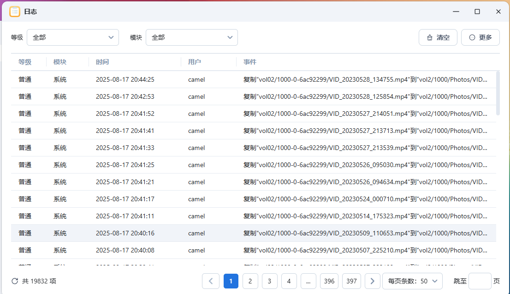510x294 pixels.
Task: Click the vertical scrollbar of log table
Action: tap(498, 93)
